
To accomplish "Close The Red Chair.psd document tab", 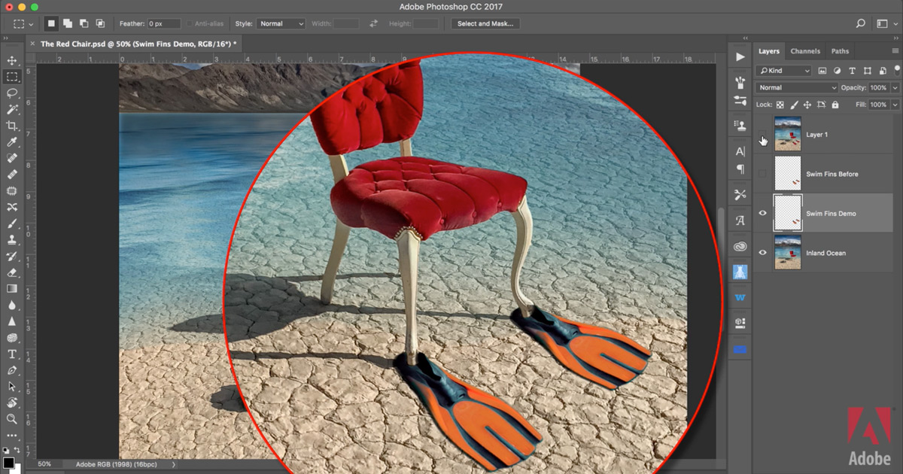I will [32, 44].
